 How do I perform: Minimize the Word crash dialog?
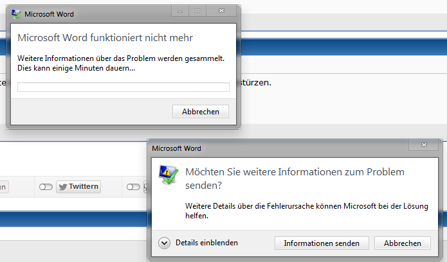click(180, 11)
